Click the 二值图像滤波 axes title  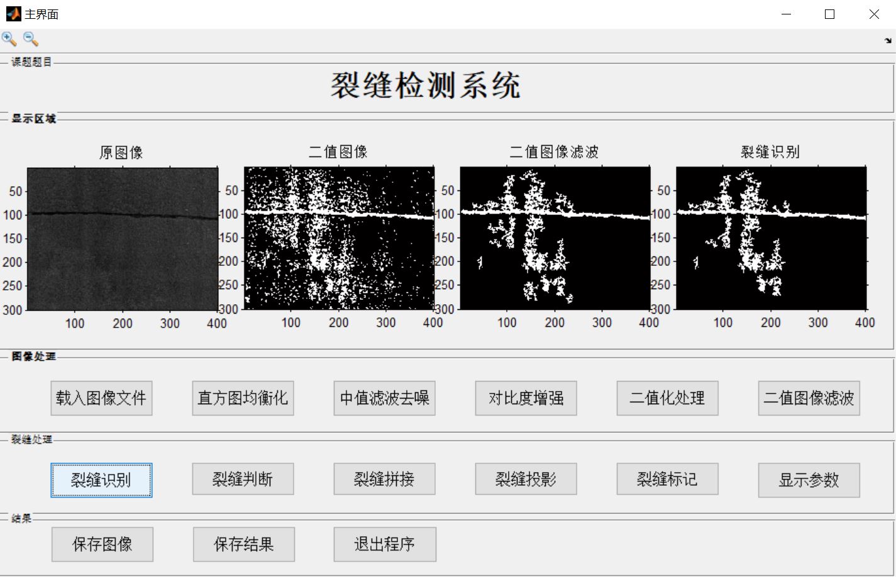(x=554, y=152)
